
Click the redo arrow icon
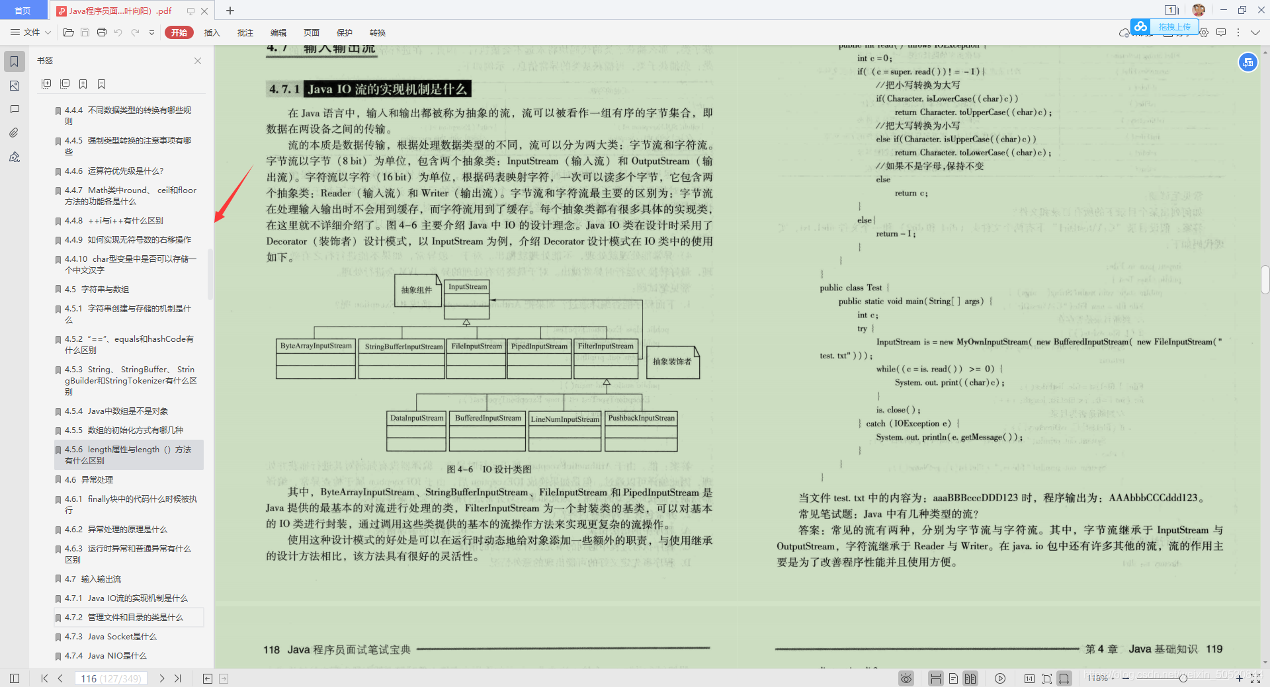[x=135, y=32]
